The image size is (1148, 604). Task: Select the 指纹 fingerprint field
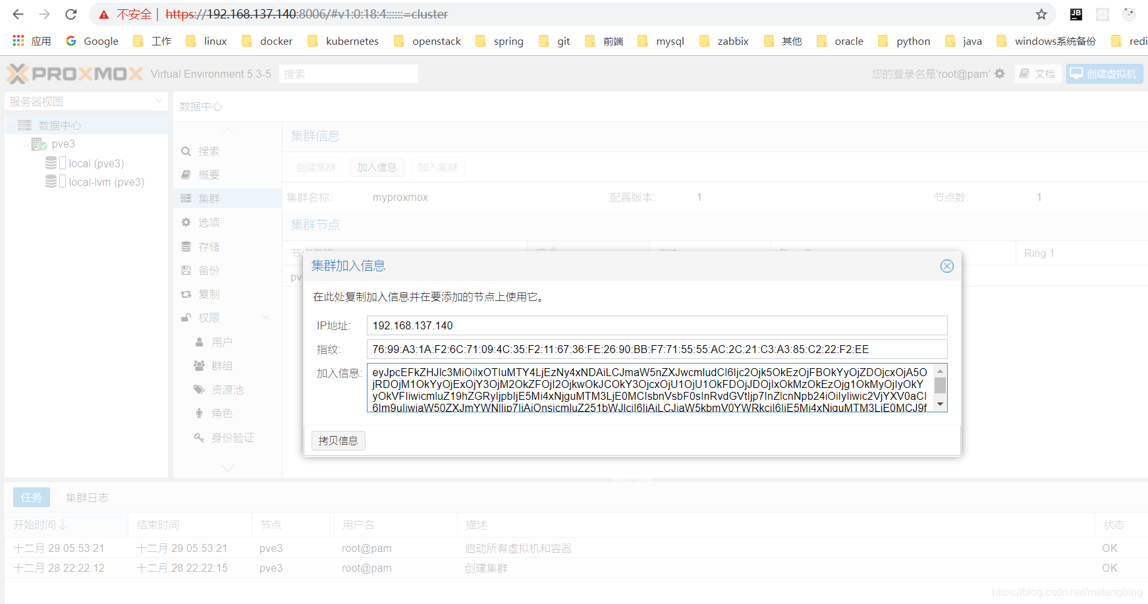coord(657,349)
